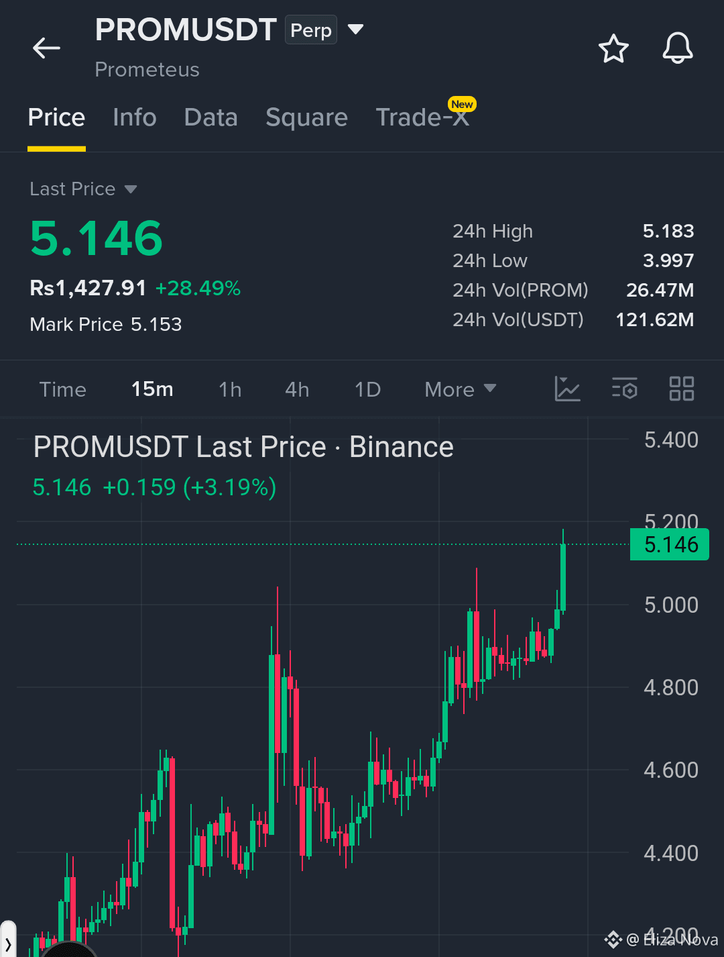Click the 4.600 price axis label

[x=671, y=770]
